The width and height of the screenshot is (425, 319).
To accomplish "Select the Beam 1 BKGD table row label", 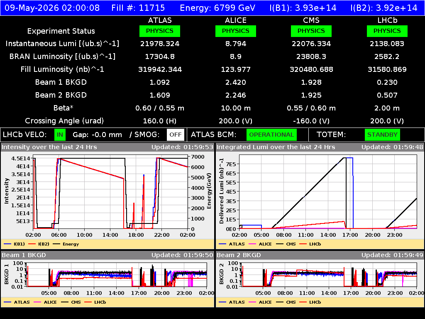I will (61, 82).
